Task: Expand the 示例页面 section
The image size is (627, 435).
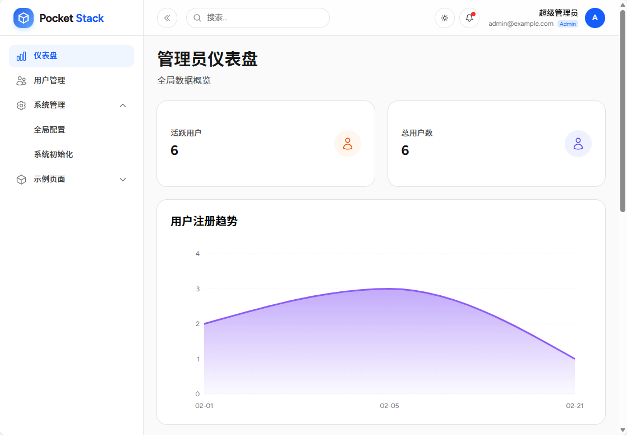Action: [x=122, y=179]
